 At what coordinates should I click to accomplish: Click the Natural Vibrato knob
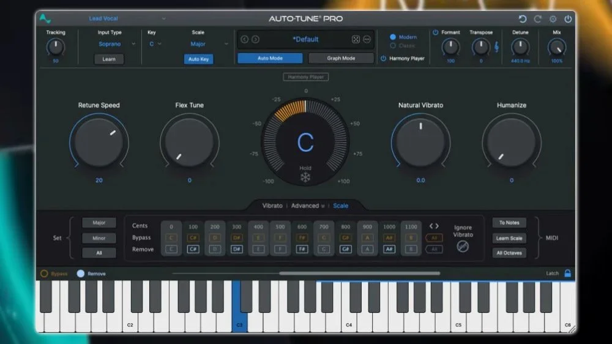pos(421,143)
